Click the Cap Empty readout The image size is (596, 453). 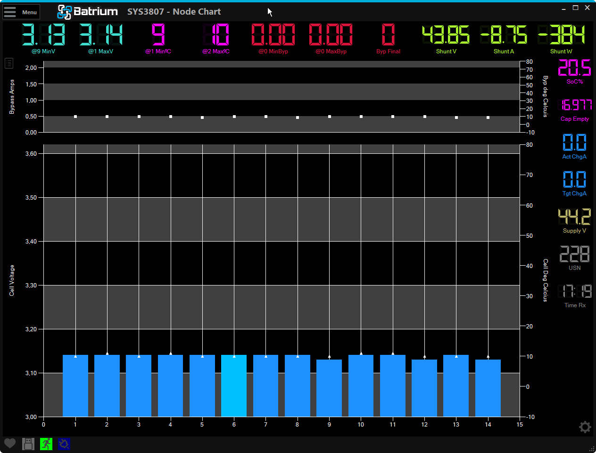coord(575,109)
